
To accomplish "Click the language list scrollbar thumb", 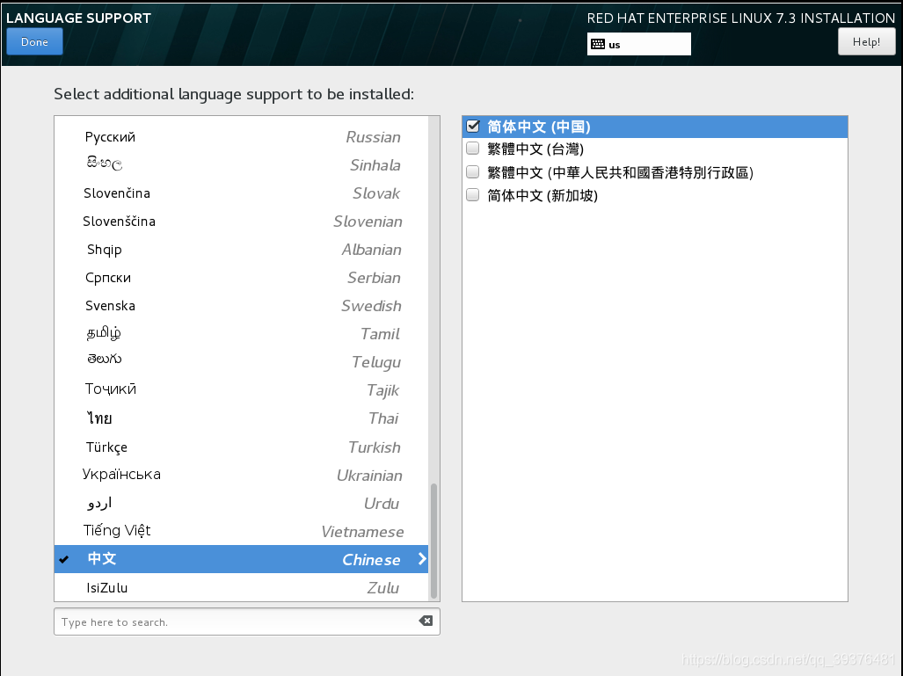I will (433, 542).
